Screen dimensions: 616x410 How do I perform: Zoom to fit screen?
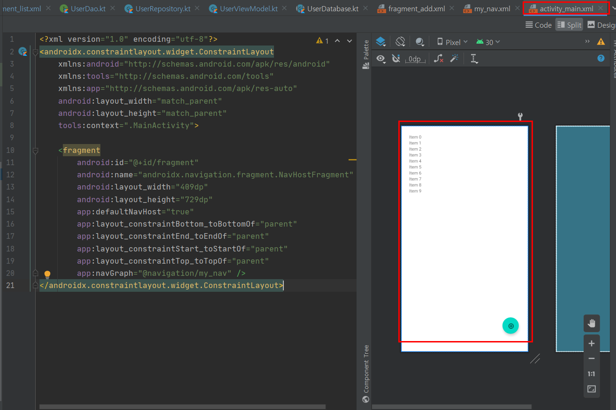coord(592,389)
